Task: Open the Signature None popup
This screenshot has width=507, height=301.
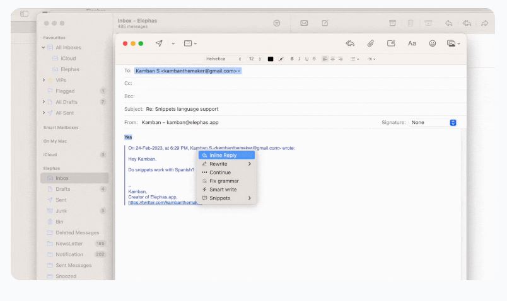Action: tap(433, 122)
